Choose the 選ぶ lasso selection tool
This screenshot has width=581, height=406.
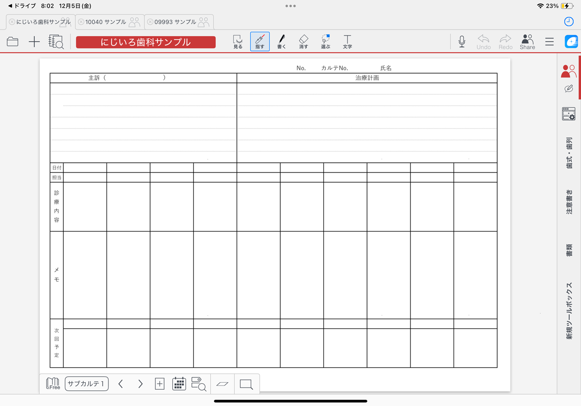[x=325, y=42]
